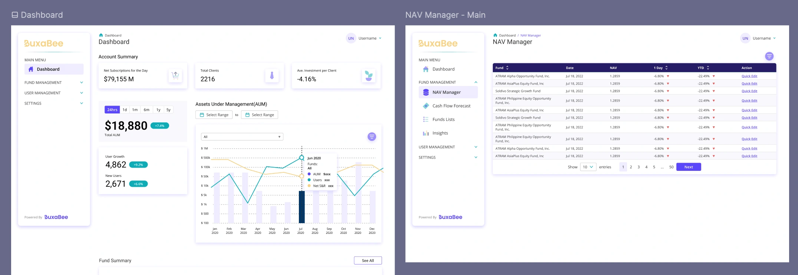The image size is (798, 275).
Task: Click the highlighted Jul 2020 bar in chart
Action: click(302, 207)
